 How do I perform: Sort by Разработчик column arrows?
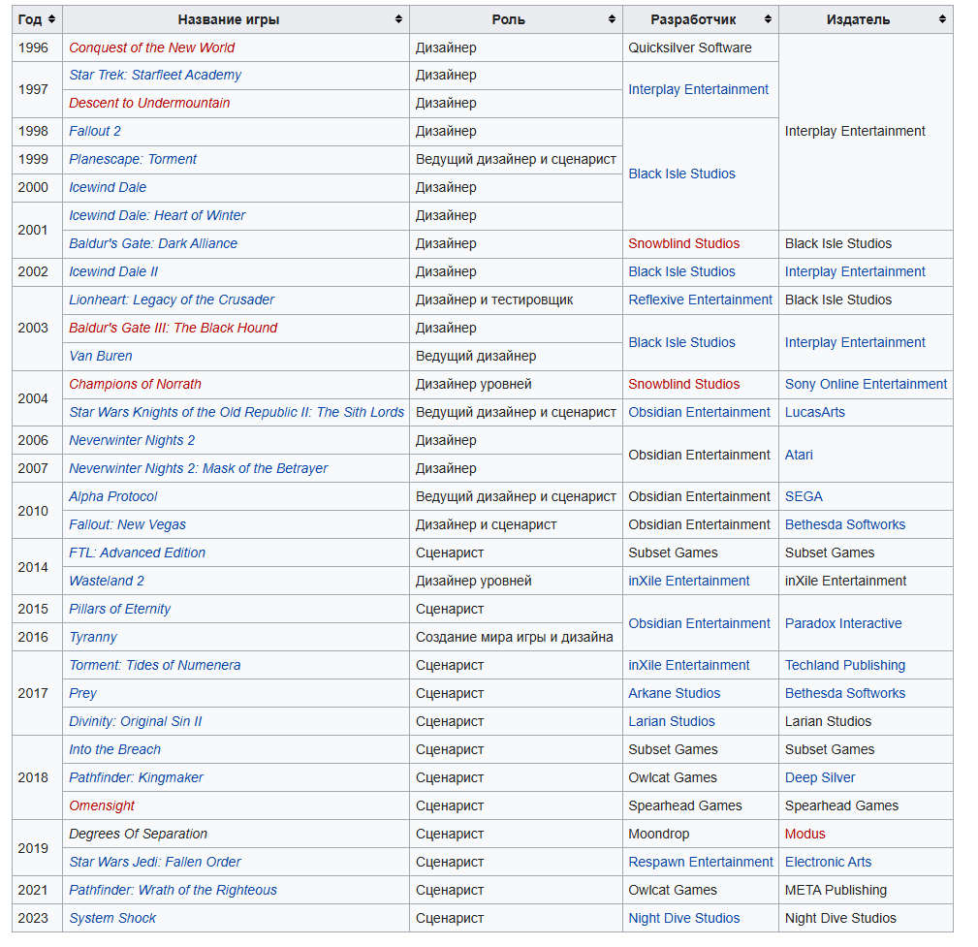[768, 19]
